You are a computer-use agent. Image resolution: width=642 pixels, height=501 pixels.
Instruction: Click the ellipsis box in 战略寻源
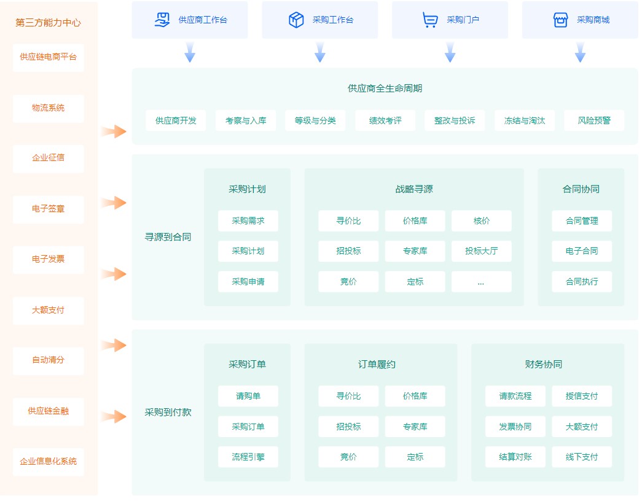pyautogui.click(x=482, y=282)
